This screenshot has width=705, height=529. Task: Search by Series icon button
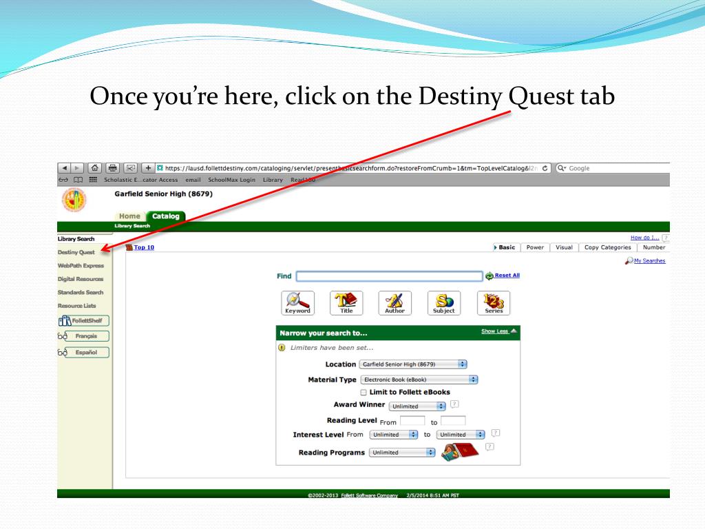[494, 303]
